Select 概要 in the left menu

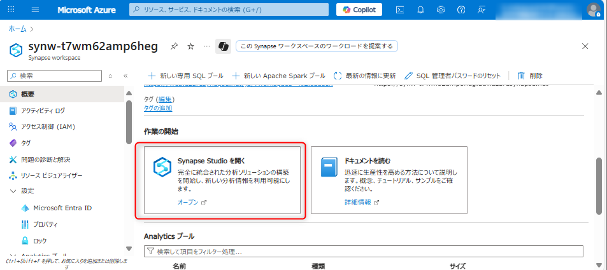62,94
